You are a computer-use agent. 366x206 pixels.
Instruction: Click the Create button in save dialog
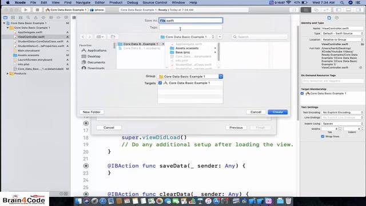point(277,112)
